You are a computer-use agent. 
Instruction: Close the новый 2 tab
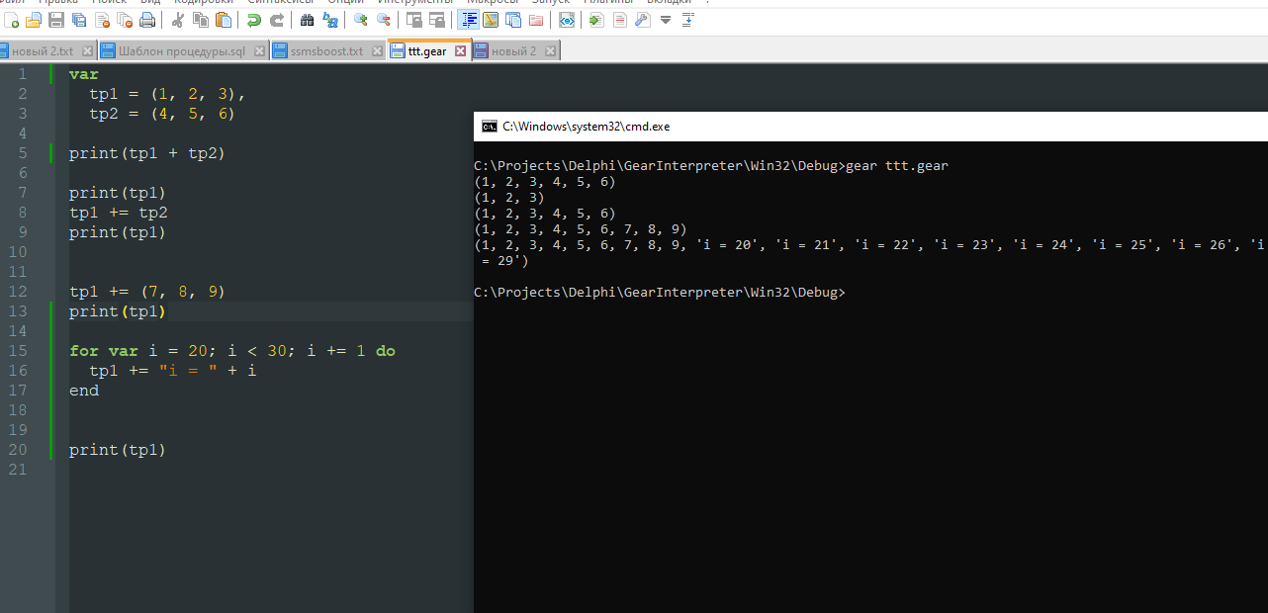(550, 51)
